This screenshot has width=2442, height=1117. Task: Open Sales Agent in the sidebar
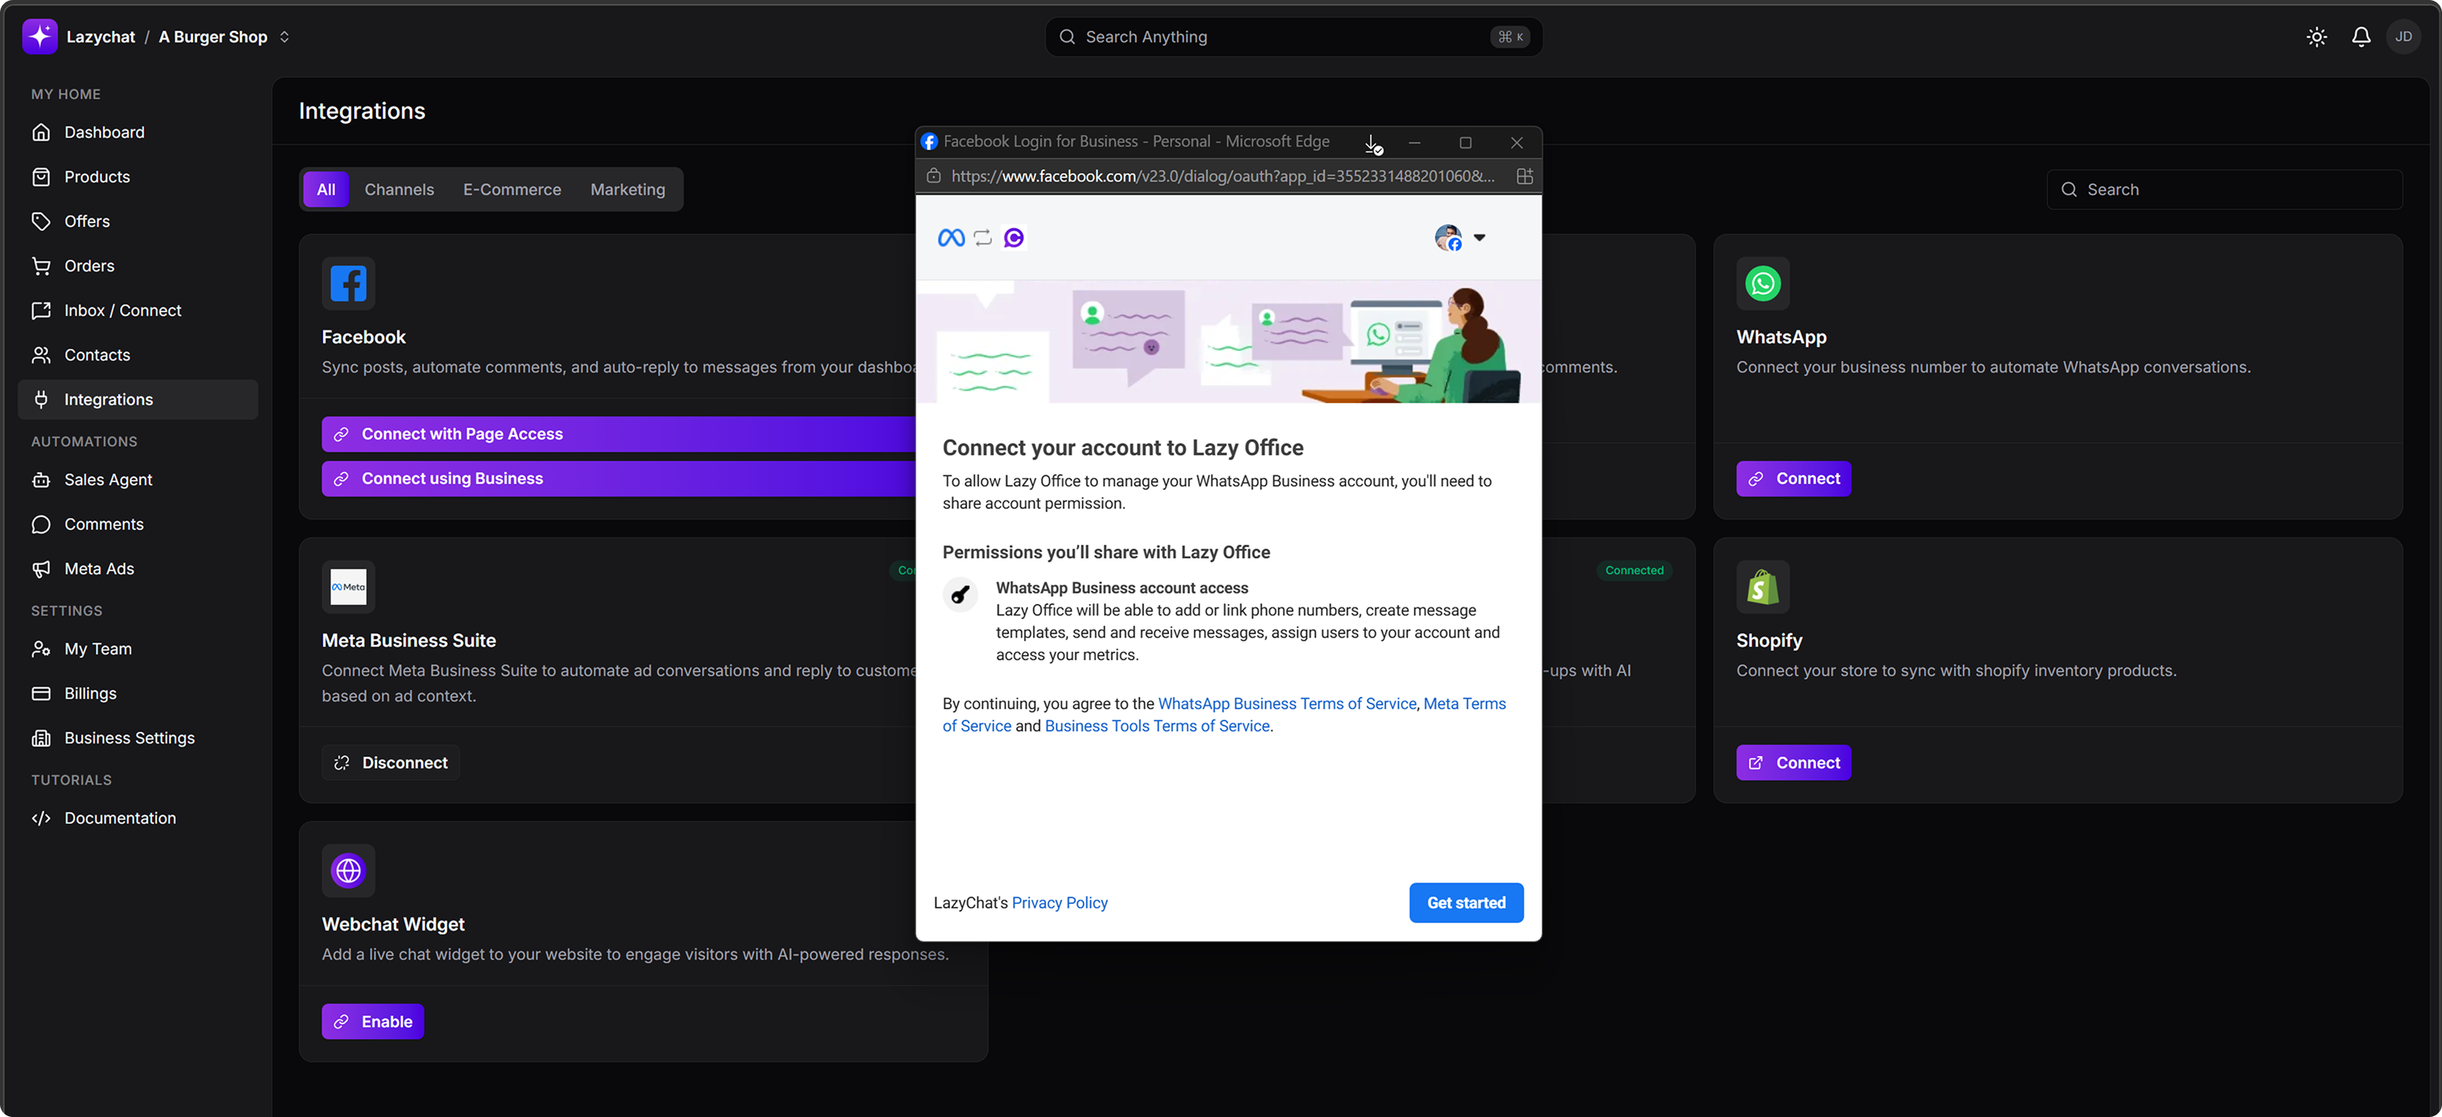tap(108, 480)
